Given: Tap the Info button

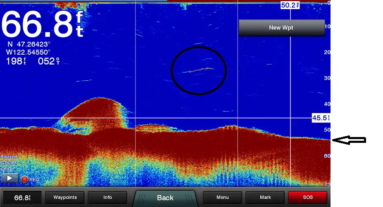Looking at the screenshot, I should pyautogui.click(x=107, y=197).
